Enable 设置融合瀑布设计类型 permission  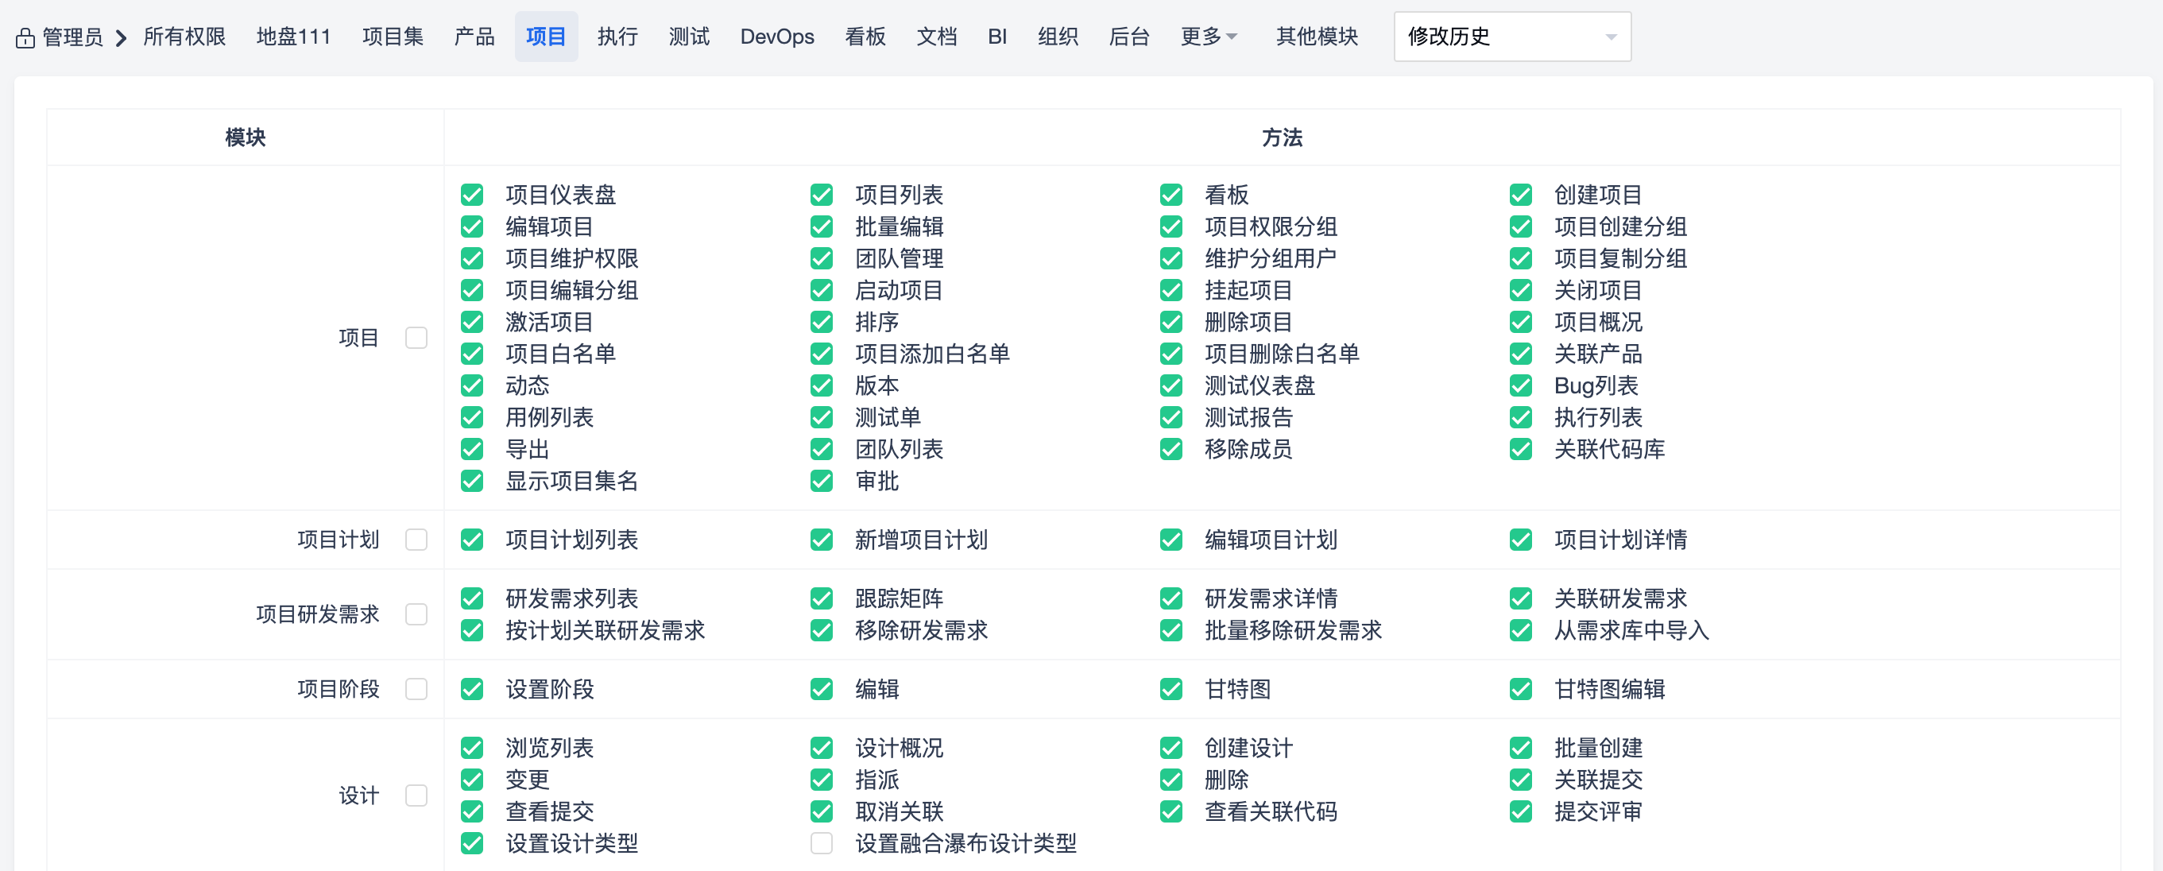click(x=821, y=842)
